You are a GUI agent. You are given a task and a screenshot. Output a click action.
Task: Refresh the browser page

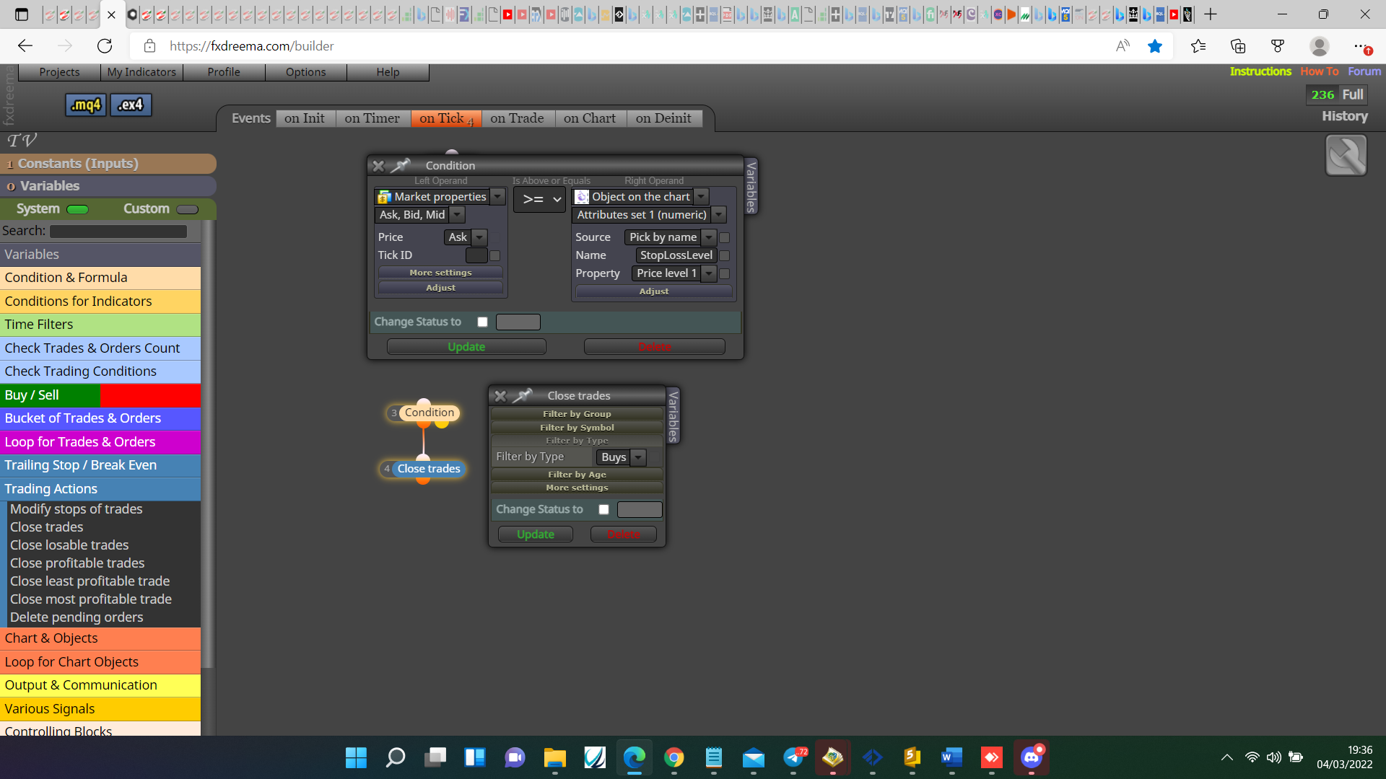(x=105, y=46)
